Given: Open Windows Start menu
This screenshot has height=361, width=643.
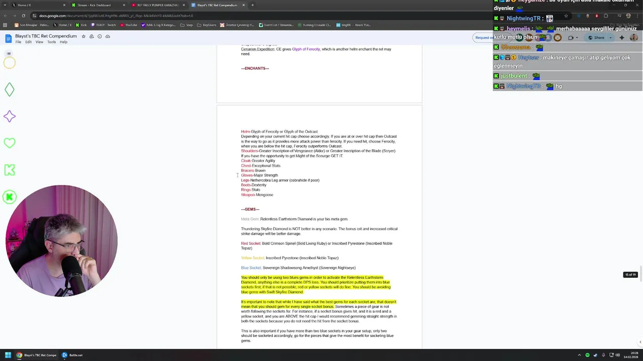Looking at the screenshot, I should 8,355.
